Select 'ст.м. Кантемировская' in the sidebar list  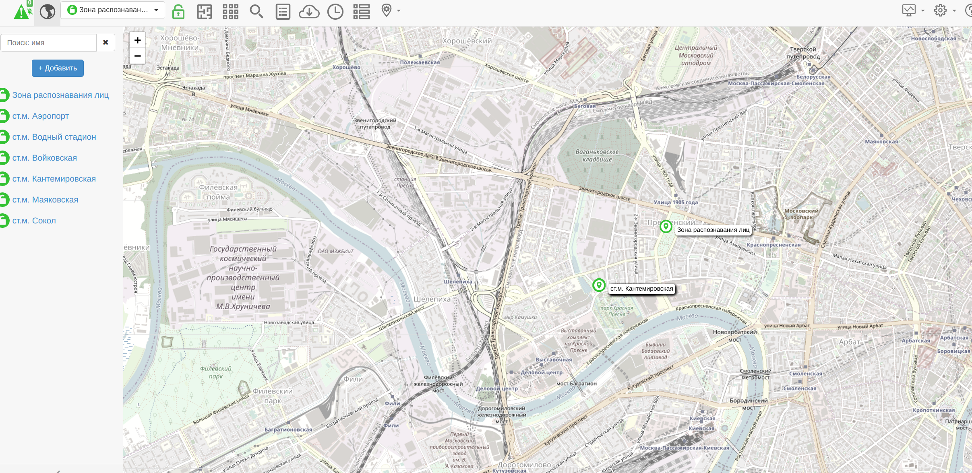(54, 179)
